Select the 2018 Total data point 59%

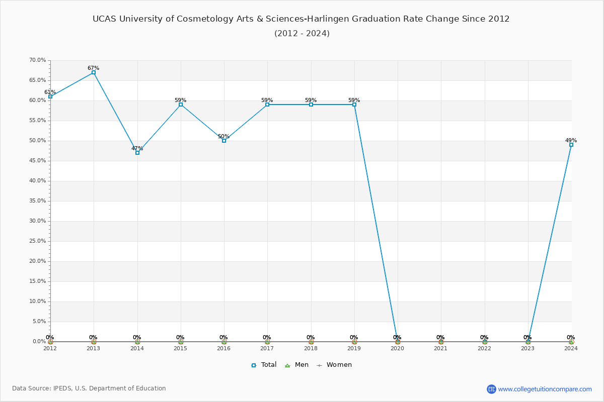click(311, 105)
